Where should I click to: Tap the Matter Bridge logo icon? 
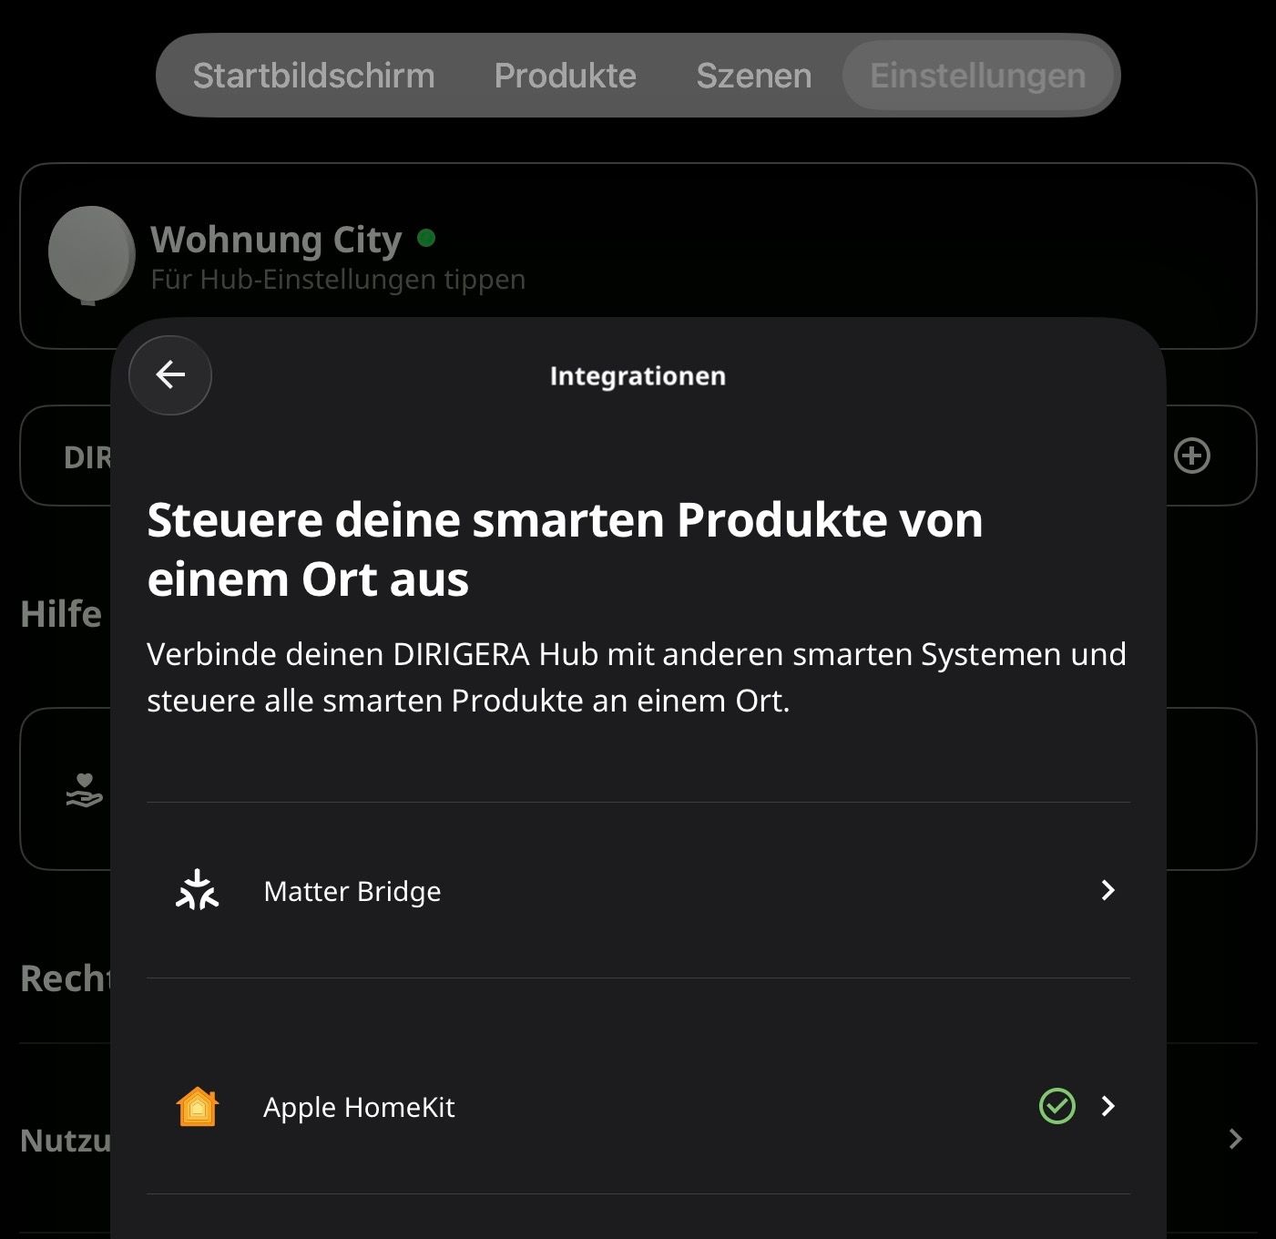pyautogui.click(x=197, y=890)
